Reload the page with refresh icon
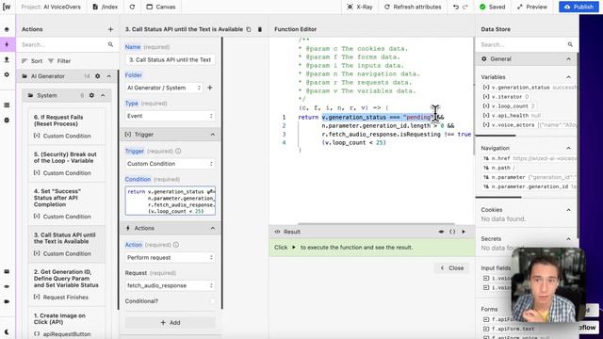 [132, 7]
